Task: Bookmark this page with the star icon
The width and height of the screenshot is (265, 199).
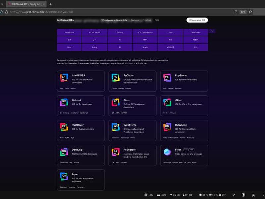Action: [x=250, y=12]
